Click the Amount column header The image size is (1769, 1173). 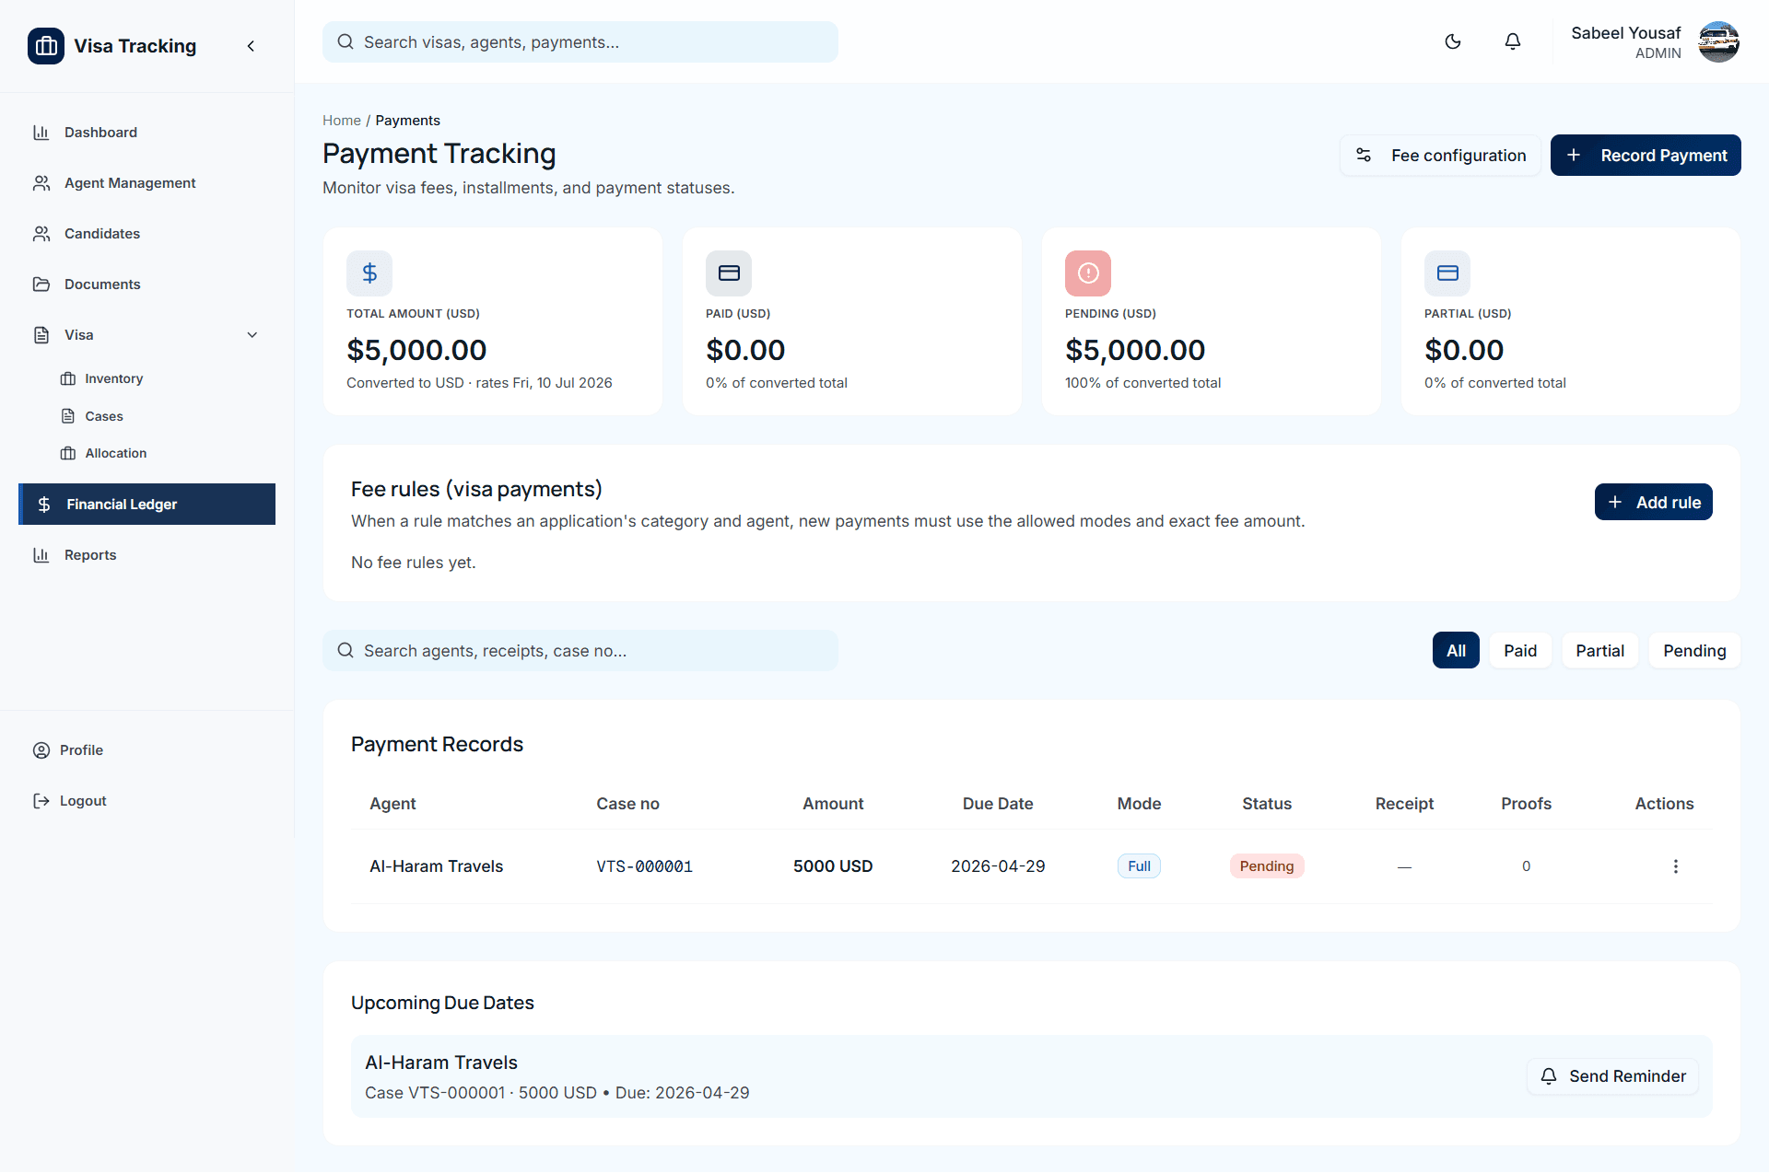(x=833, y=804)
